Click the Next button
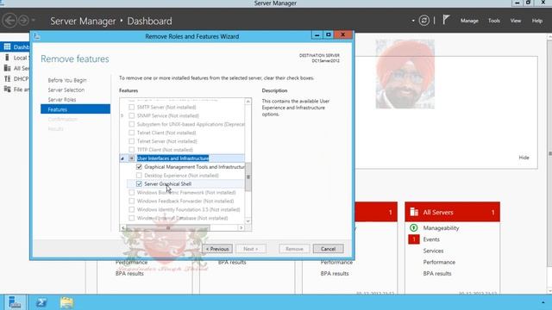Image resolution: width=552 pixels, height=310 pixels. tap(251, 249)
